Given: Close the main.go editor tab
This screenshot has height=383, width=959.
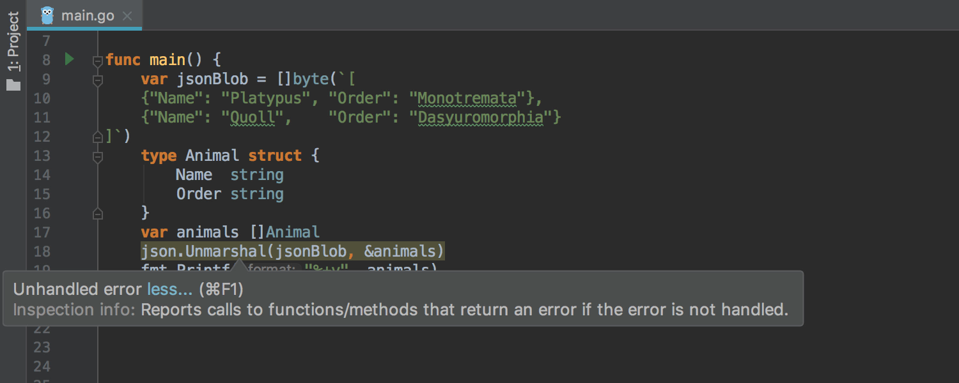Looking at the screenshot, I should tap(127, 16).
